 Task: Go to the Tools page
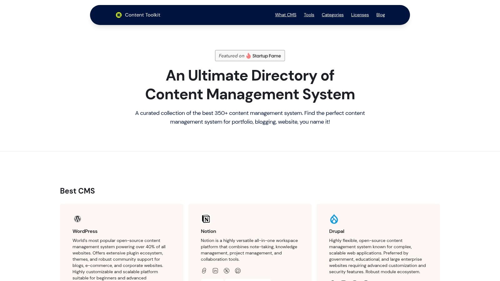pos(309,15)
